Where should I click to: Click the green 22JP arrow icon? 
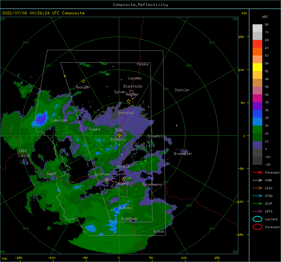257,203
